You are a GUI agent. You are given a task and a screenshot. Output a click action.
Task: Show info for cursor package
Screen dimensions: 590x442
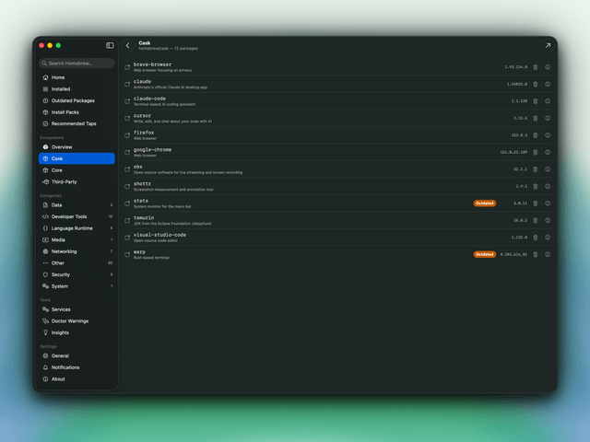[x=548, y=119]
